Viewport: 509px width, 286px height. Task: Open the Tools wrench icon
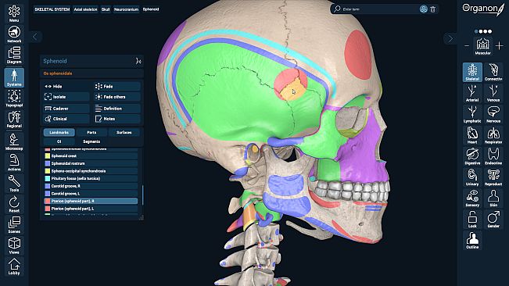pos(14,183)
